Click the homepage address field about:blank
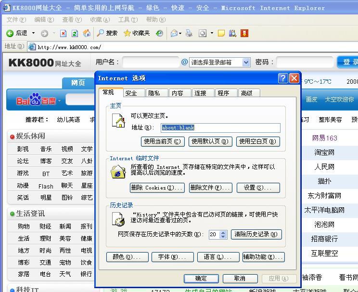The height and width of the screenshot is (292, 358). [x=220, y=128]
